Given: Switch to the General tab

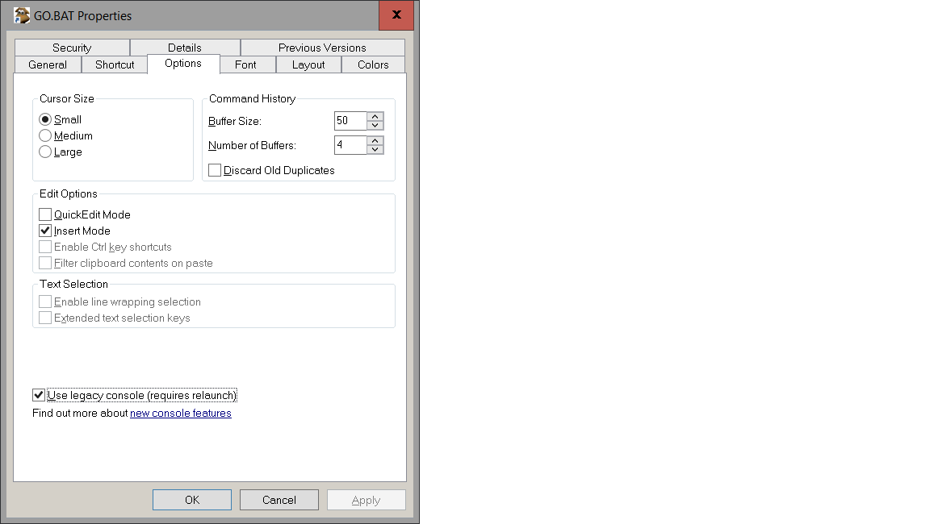Looking at the screenshot, I should click(48, 64).
